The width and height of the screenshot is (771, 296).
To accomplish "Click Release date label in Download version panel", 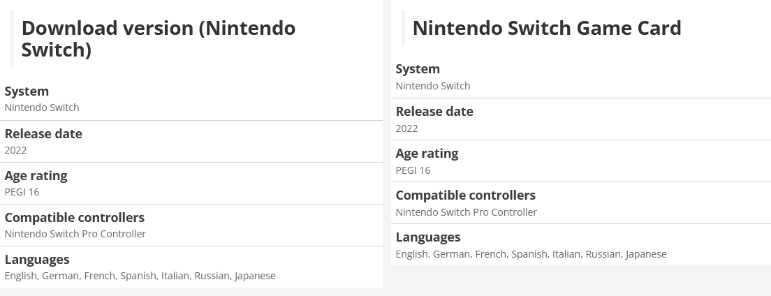I will [x=43, y=134].
